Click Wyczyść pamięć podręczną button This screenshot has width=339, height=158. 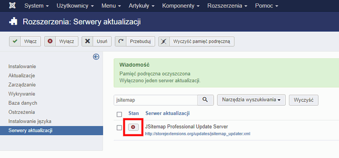coord(196,41)
